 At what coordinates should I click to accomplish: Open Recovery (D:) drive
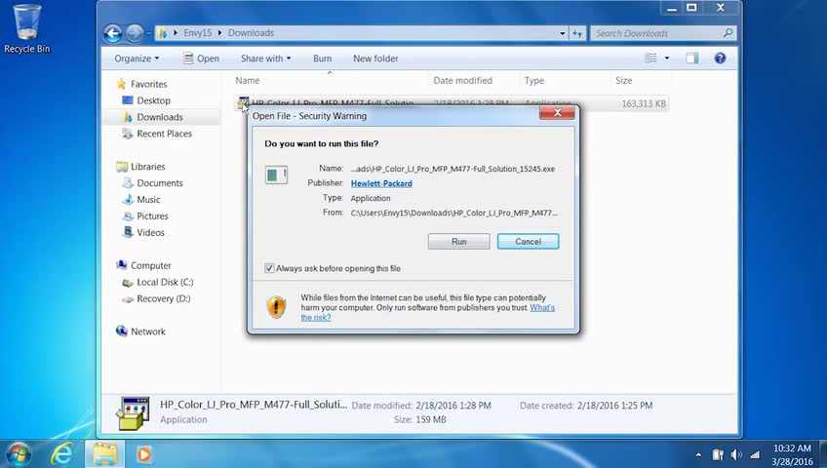[x=164, y=298]
